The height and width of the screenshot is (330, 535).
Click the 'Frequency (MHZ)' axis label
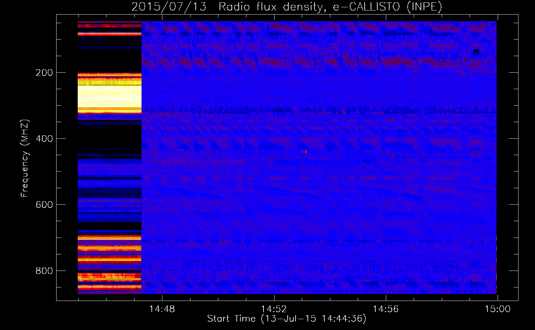point(25,158)
